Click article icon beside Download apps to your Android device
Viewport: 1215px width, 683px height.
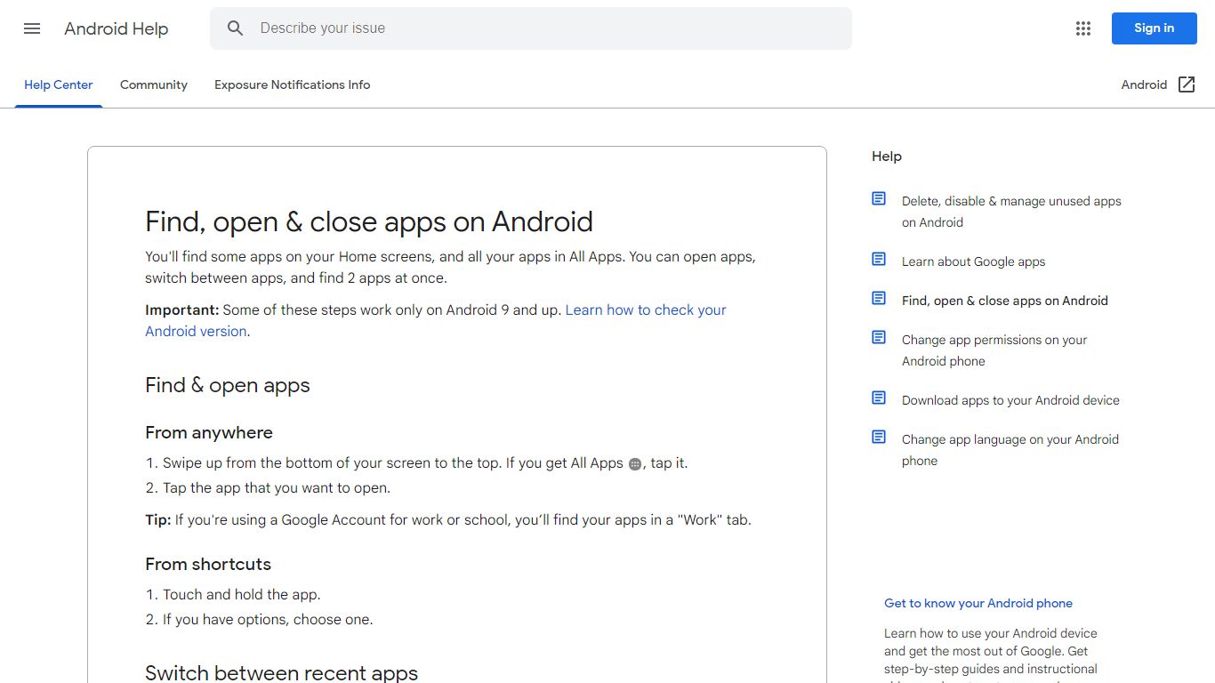pos(879,398)
